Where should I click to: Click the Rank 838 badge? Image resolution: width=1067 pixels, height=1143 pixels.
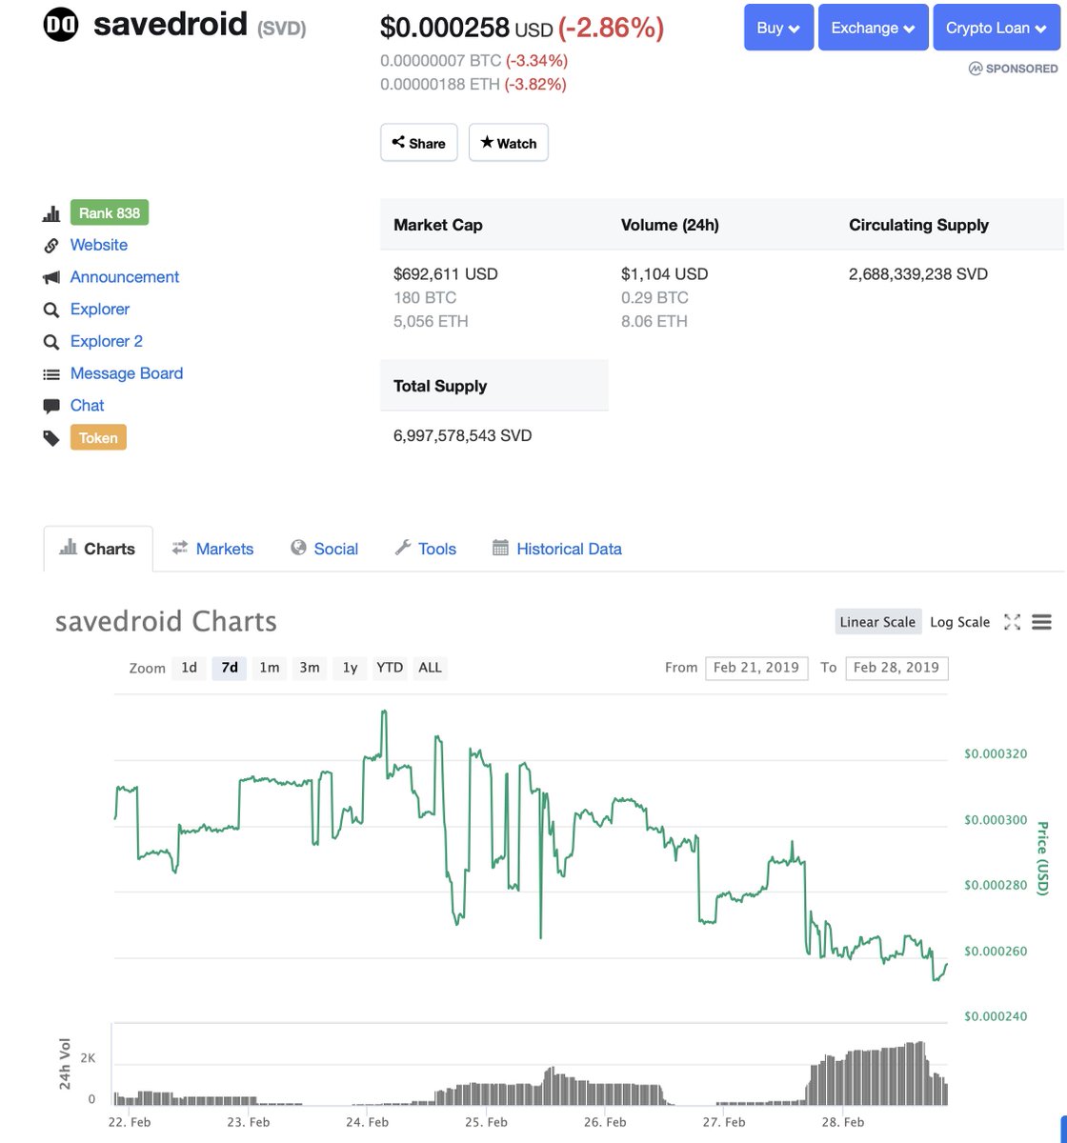pyautogui.click(x=110, y=213)
